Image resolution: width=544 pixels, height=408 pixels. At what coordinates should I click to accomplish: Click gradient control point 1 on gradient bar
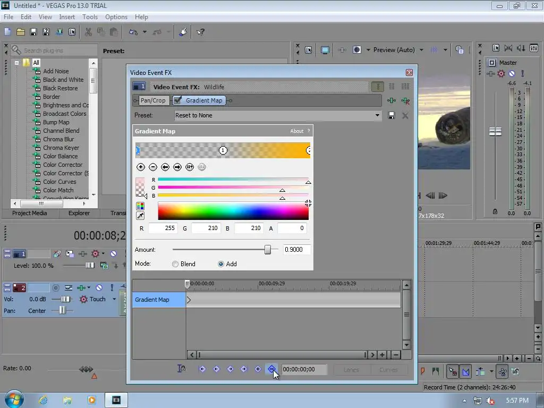[223, 150]
